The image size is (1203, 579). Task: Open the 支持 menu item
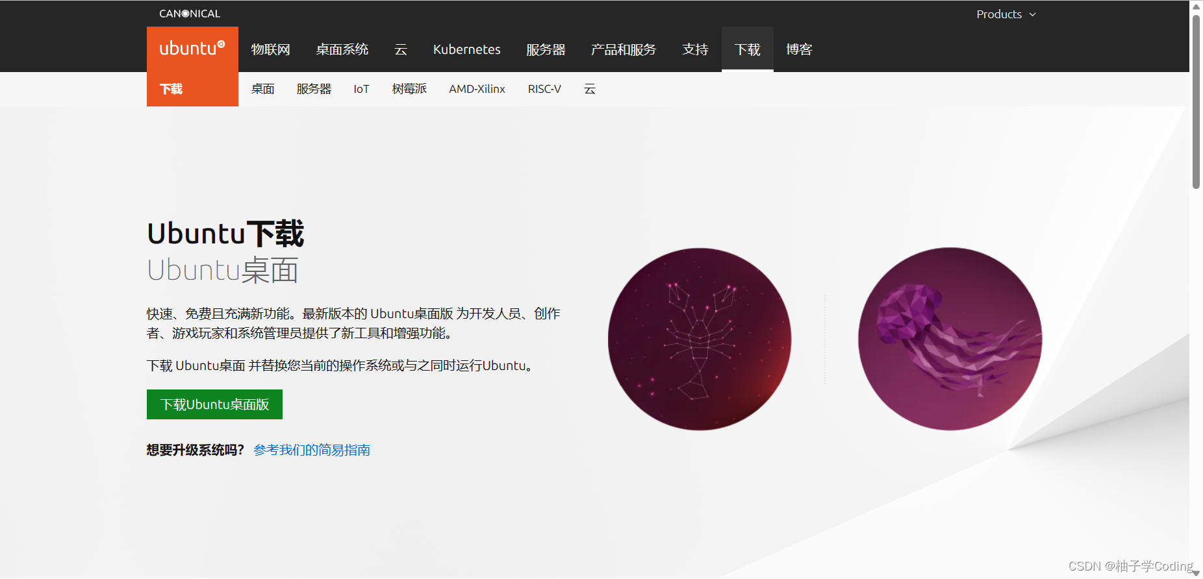pyautogui.click(x=695, y=49)
